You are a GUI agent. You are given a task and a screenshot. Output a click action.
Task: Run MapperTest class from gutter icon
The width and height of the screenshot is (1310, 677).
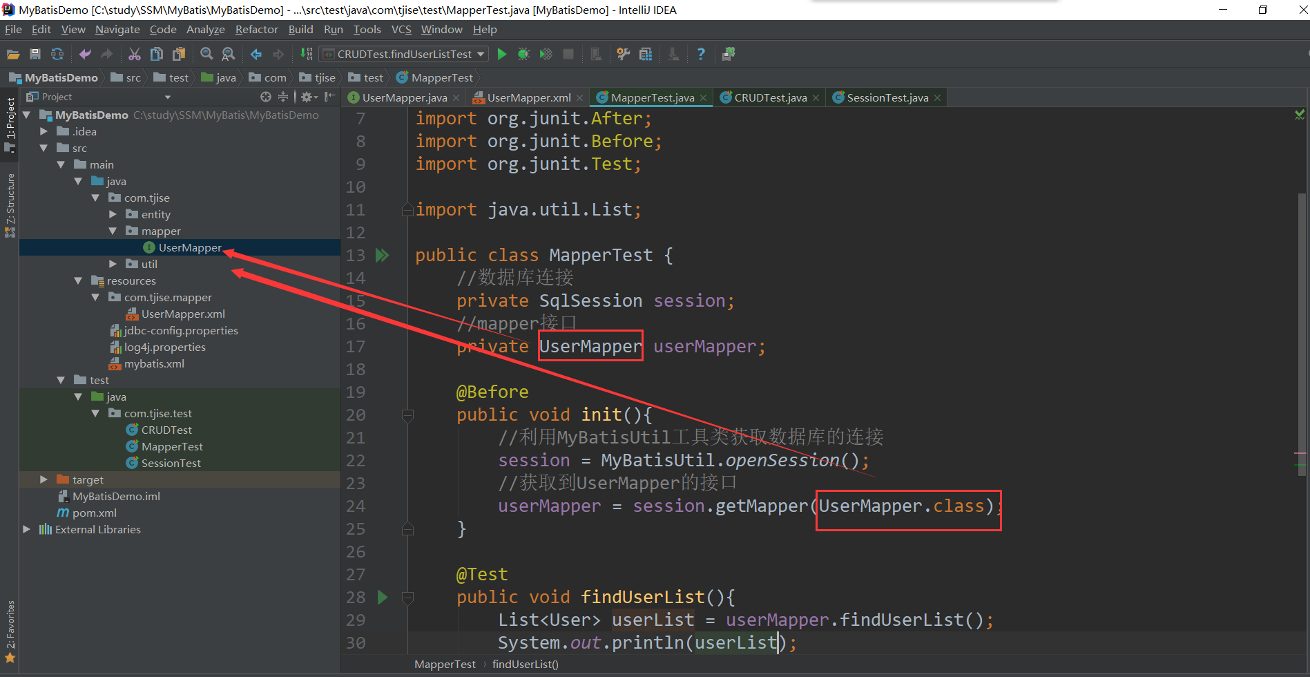point(382,256)
